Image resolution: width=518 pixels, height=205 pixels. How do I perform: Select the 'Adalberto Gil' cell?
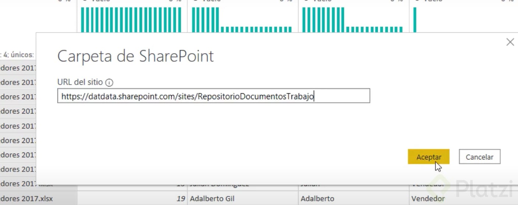(243, 198)
